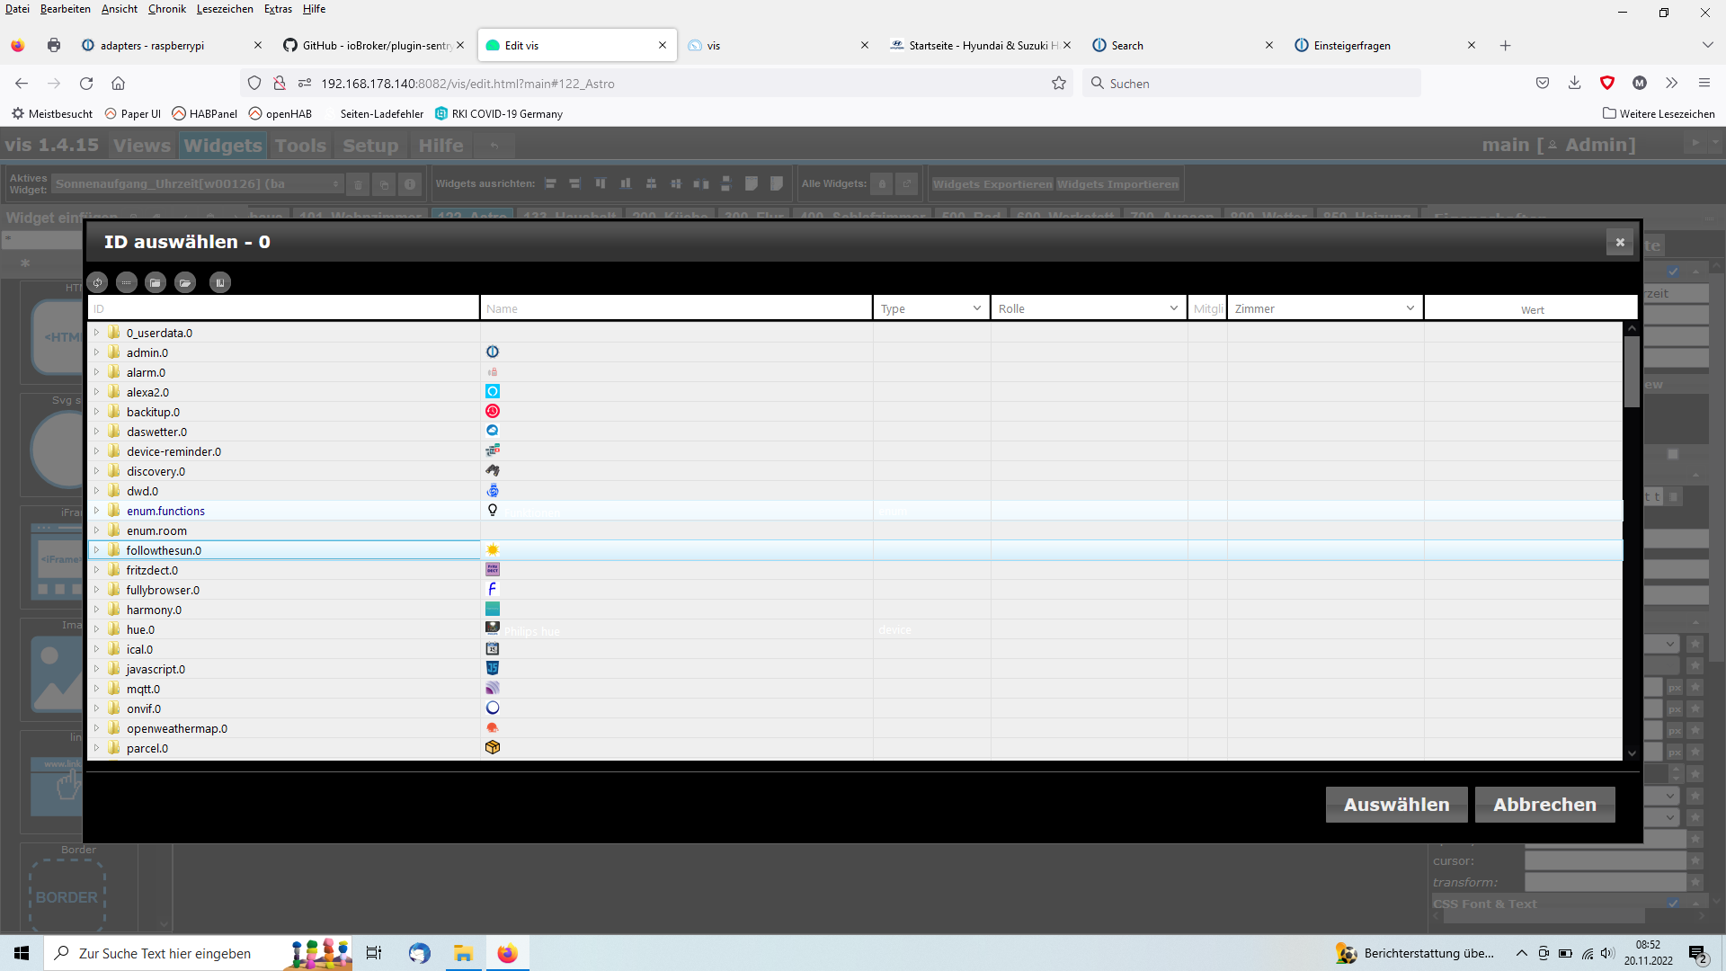Click the alexa2.0 adapter icon
Screen dimensions: 1726x971
493,392
